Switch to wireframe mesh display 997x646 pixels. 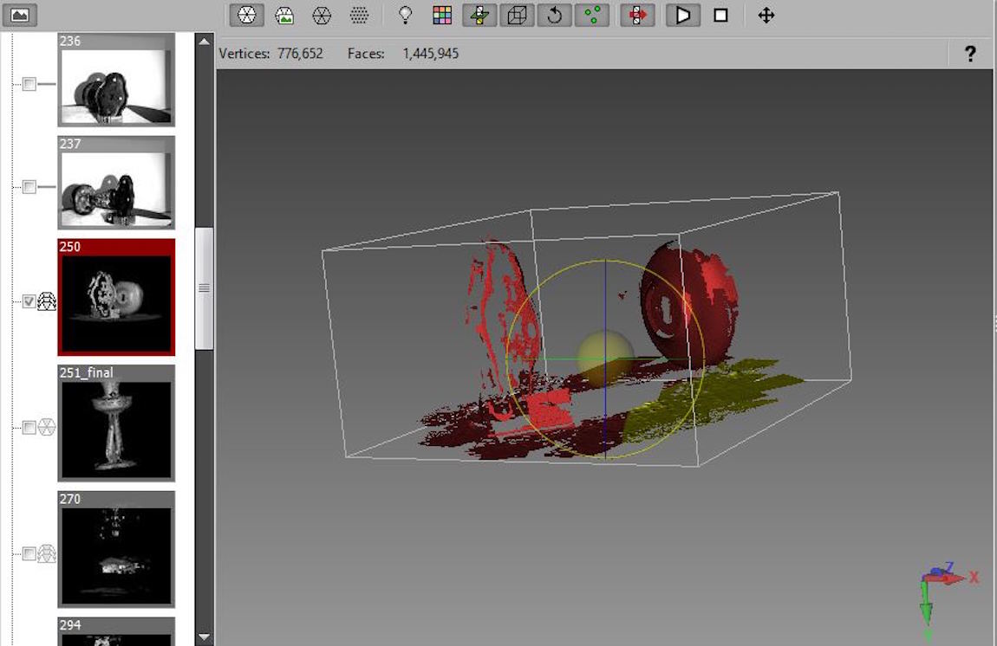point(322,16)
